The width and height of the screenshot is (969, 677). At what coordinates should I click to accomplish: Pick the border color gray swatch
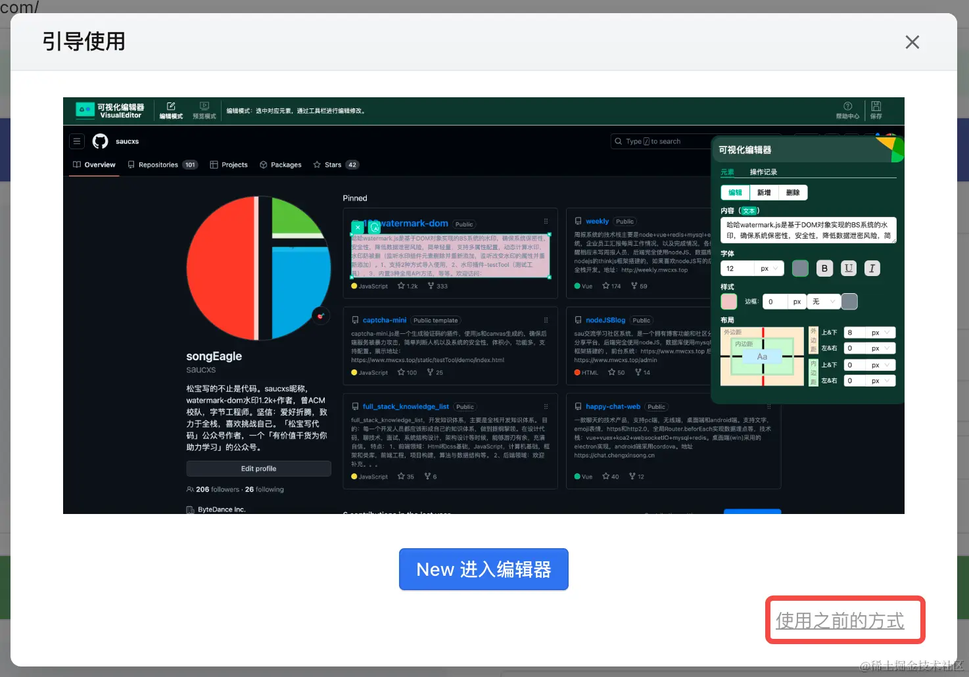849,302
